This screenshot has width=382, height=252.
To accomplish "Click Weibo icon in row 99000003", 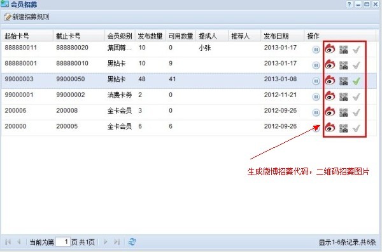I will (330, 81).
